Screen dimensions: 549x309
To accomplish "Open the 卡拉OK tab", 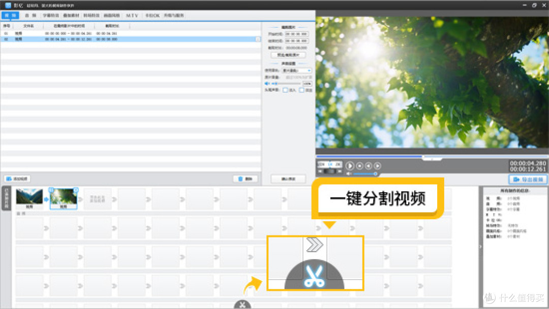I will (x=152, y=15).
